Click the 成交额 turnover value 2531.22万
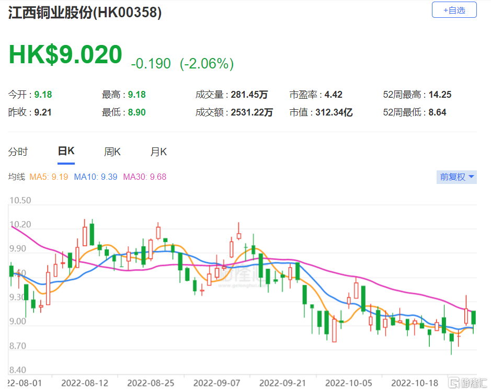This screenshot has width=491, height=392. (252, 112)
